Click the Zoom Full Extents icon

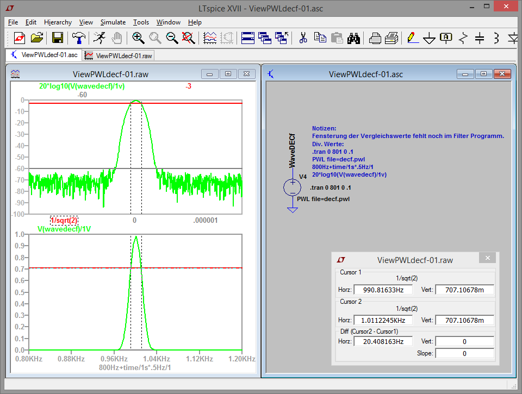(x=189, y=38)
